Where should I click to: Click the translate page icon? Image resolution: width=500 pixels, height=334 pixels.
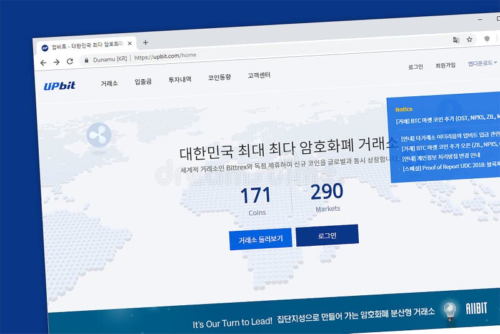point(456,40)
